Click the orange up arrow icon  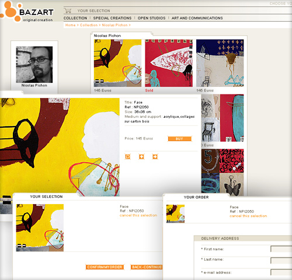141,157
